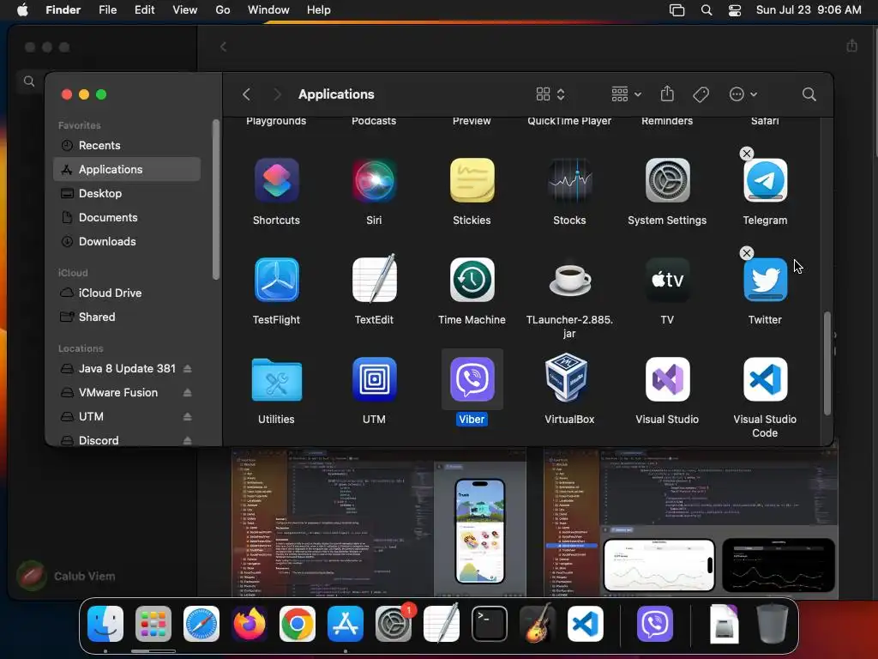Click the apps grid vertical scrollbar
Viewport: 878px width, 659px height.
pyautogui.click(x=827, y=363)
